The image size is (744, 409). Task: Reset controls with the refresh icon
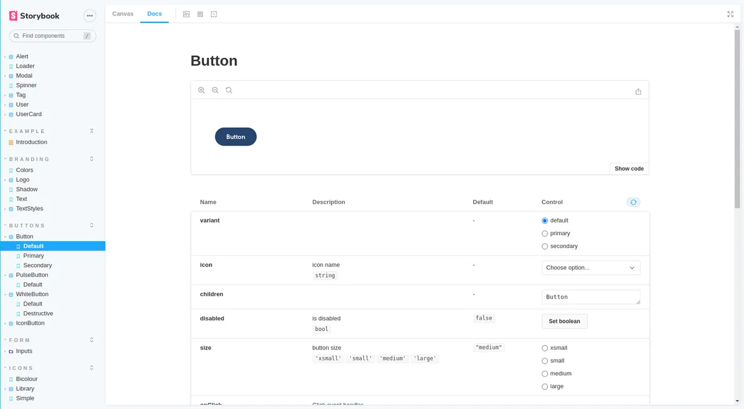click(x=633, y=202)
